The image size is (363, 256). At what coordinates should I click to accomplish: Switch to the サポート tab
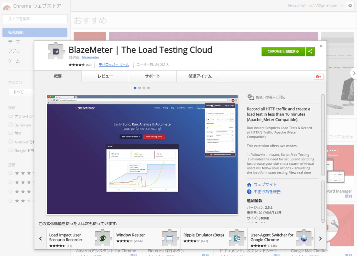coord(153,76)
